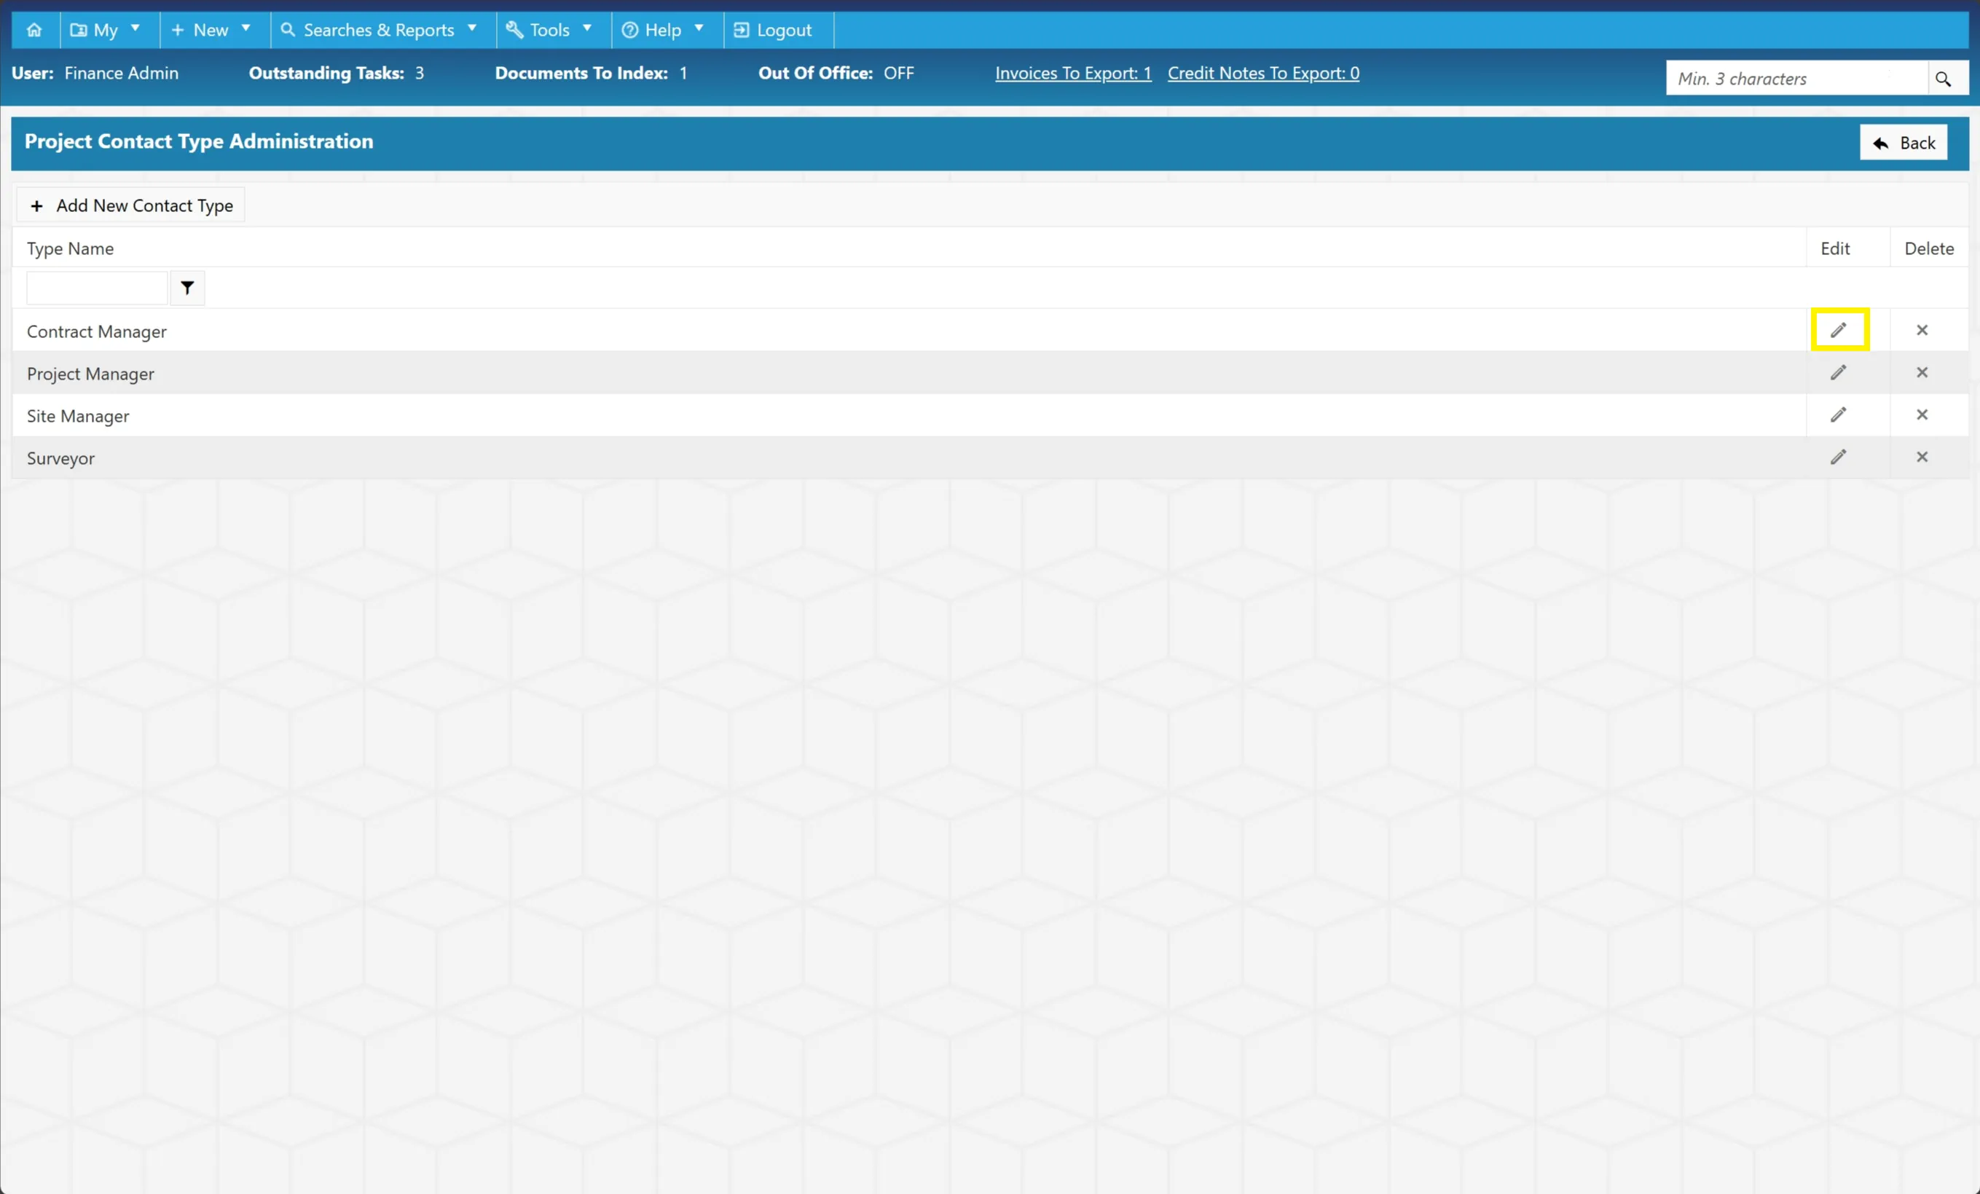Open the Tools menu
The height and width of the screenshot is (1194, 1980).
(x=551, y=30)
